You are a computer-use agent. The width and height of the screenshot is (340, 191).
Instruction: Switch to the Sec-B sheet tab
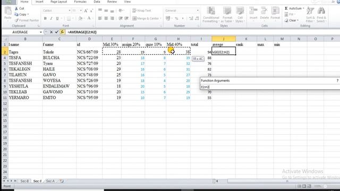(24, 181)
